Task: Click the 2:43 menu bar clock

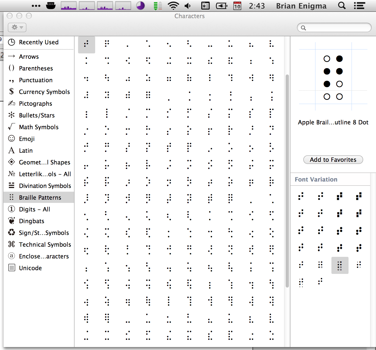Action: (257, 6)
